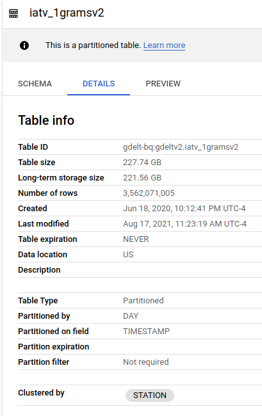Click the 'Created' label

33,209
